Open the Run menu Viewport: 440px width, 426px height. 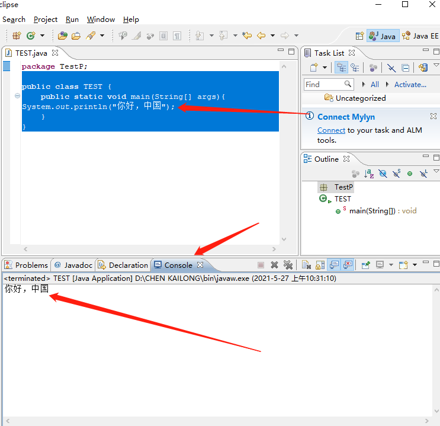click(72, 20)
